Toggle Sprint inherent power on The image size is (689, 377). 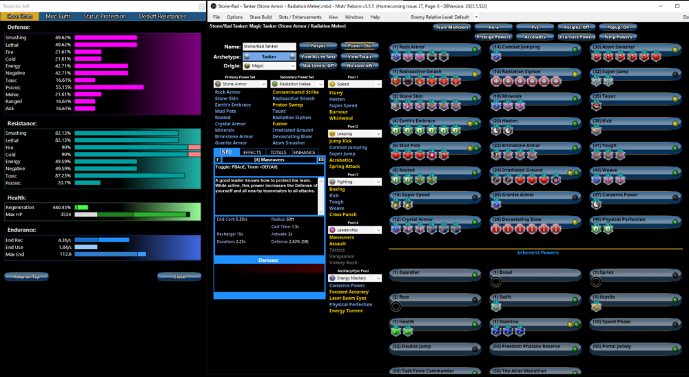coord(675,272)
